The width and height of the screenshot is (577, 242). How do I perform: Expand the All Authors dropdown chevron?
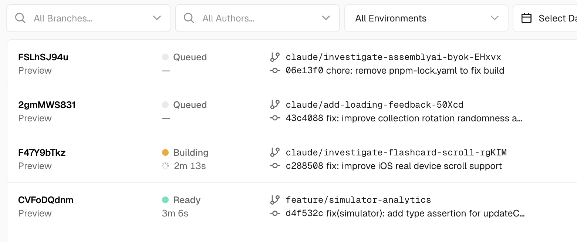coord(325,18)
